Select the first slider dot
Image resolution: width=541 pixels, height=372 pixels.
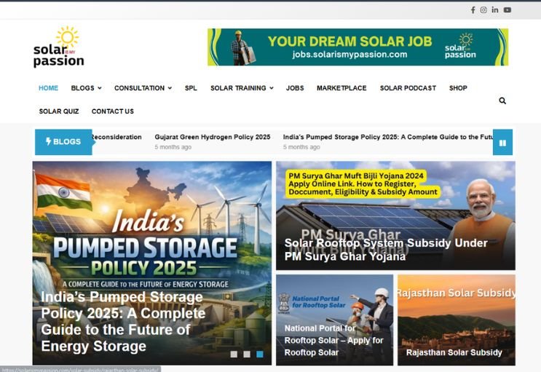pyautogui.click(x=234, y=355)
